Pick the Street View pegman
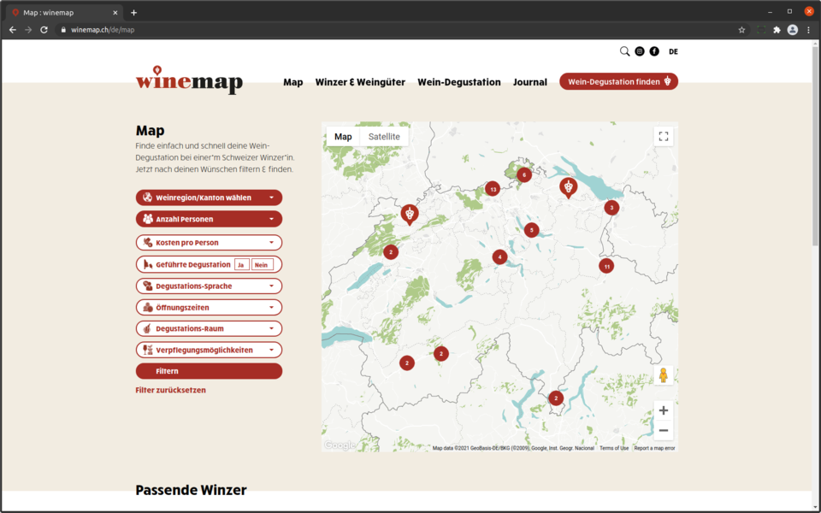Image resolution: width=821 pixels, height=513 pixels. 664,375
